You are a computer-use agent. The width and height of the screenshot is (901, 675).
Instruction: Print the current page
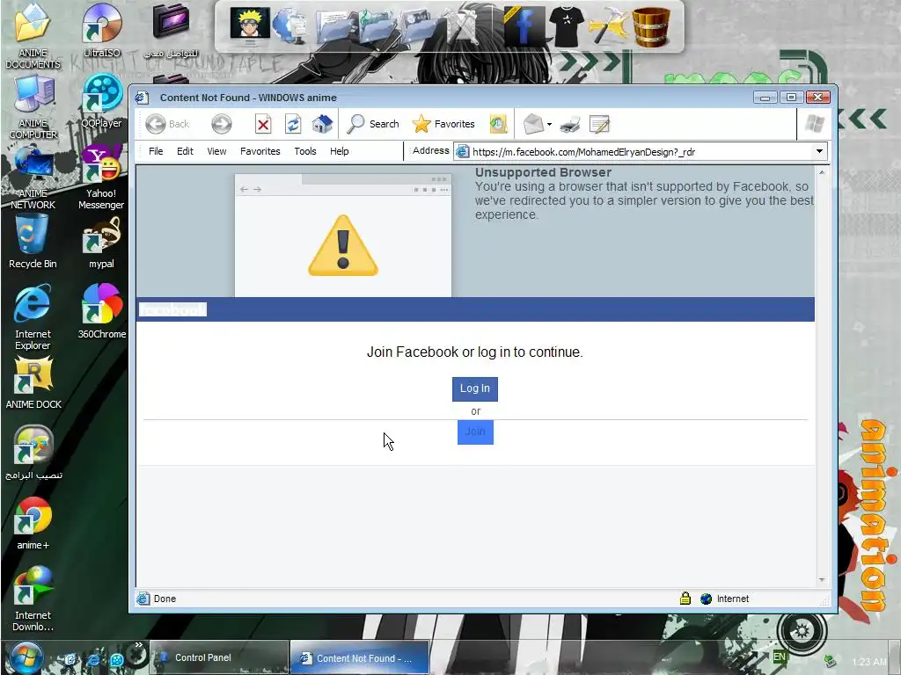[x=570, y=124]
